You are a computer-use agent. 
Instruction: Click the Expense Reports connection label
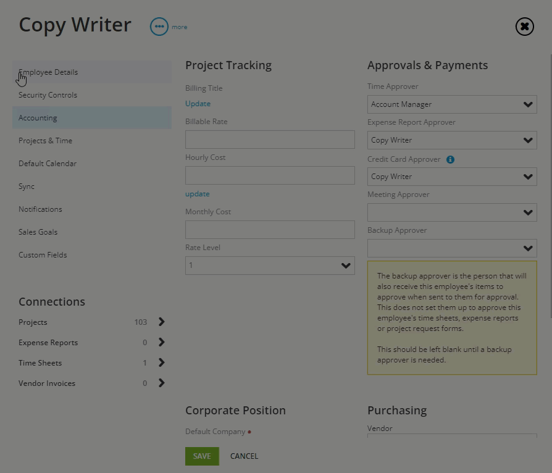click(x=48, y=343)
